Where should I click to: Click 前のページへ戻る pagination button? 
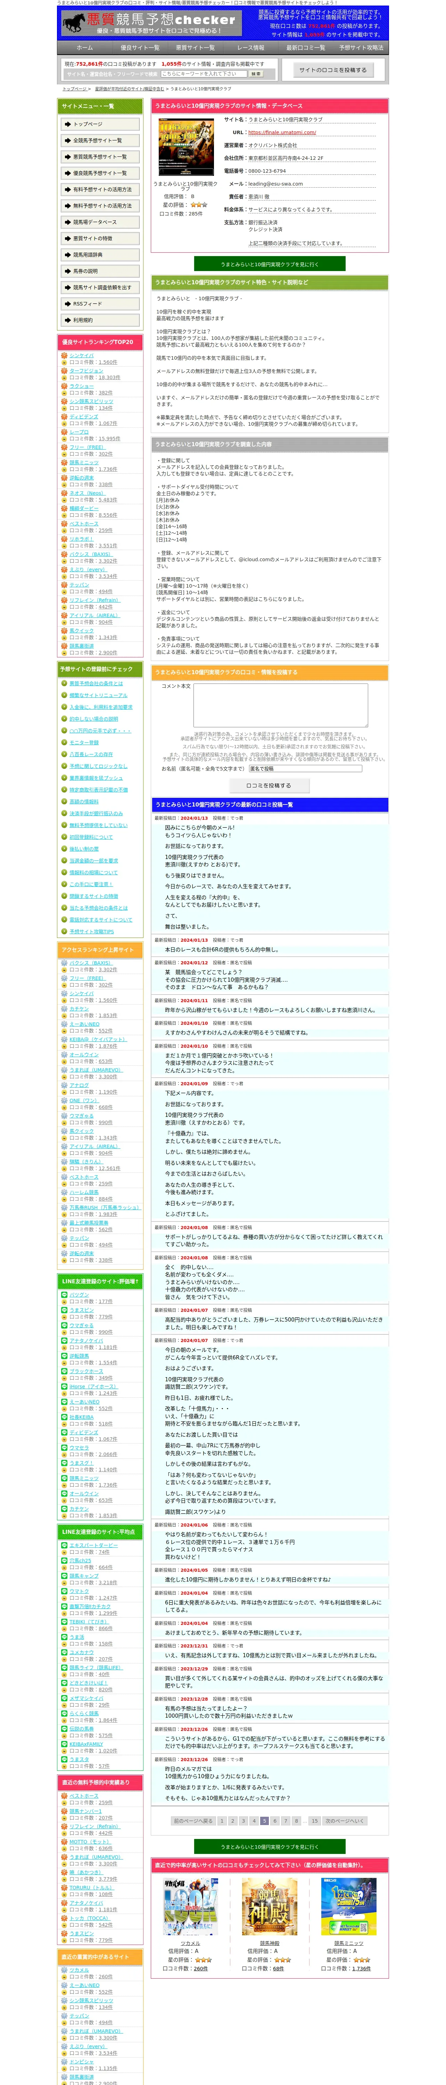(x=193, y=1821)
